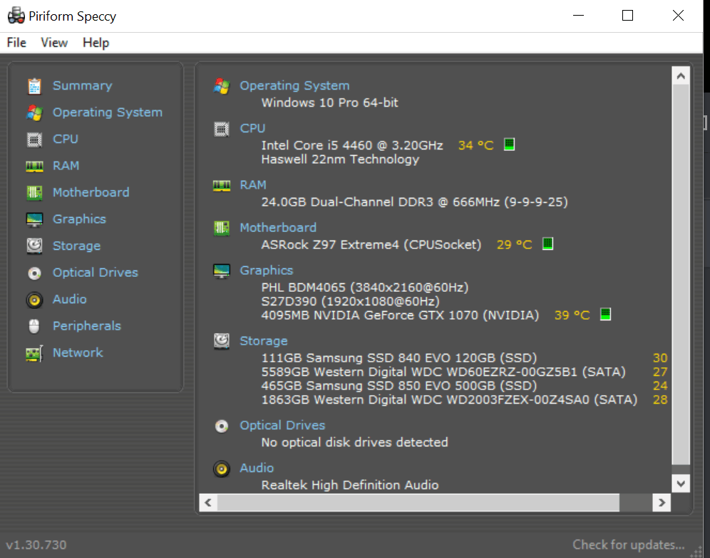Click the vertical scrollbar down arrow
The width and height of the screenshot is (710, 558).
pos(681,483)
